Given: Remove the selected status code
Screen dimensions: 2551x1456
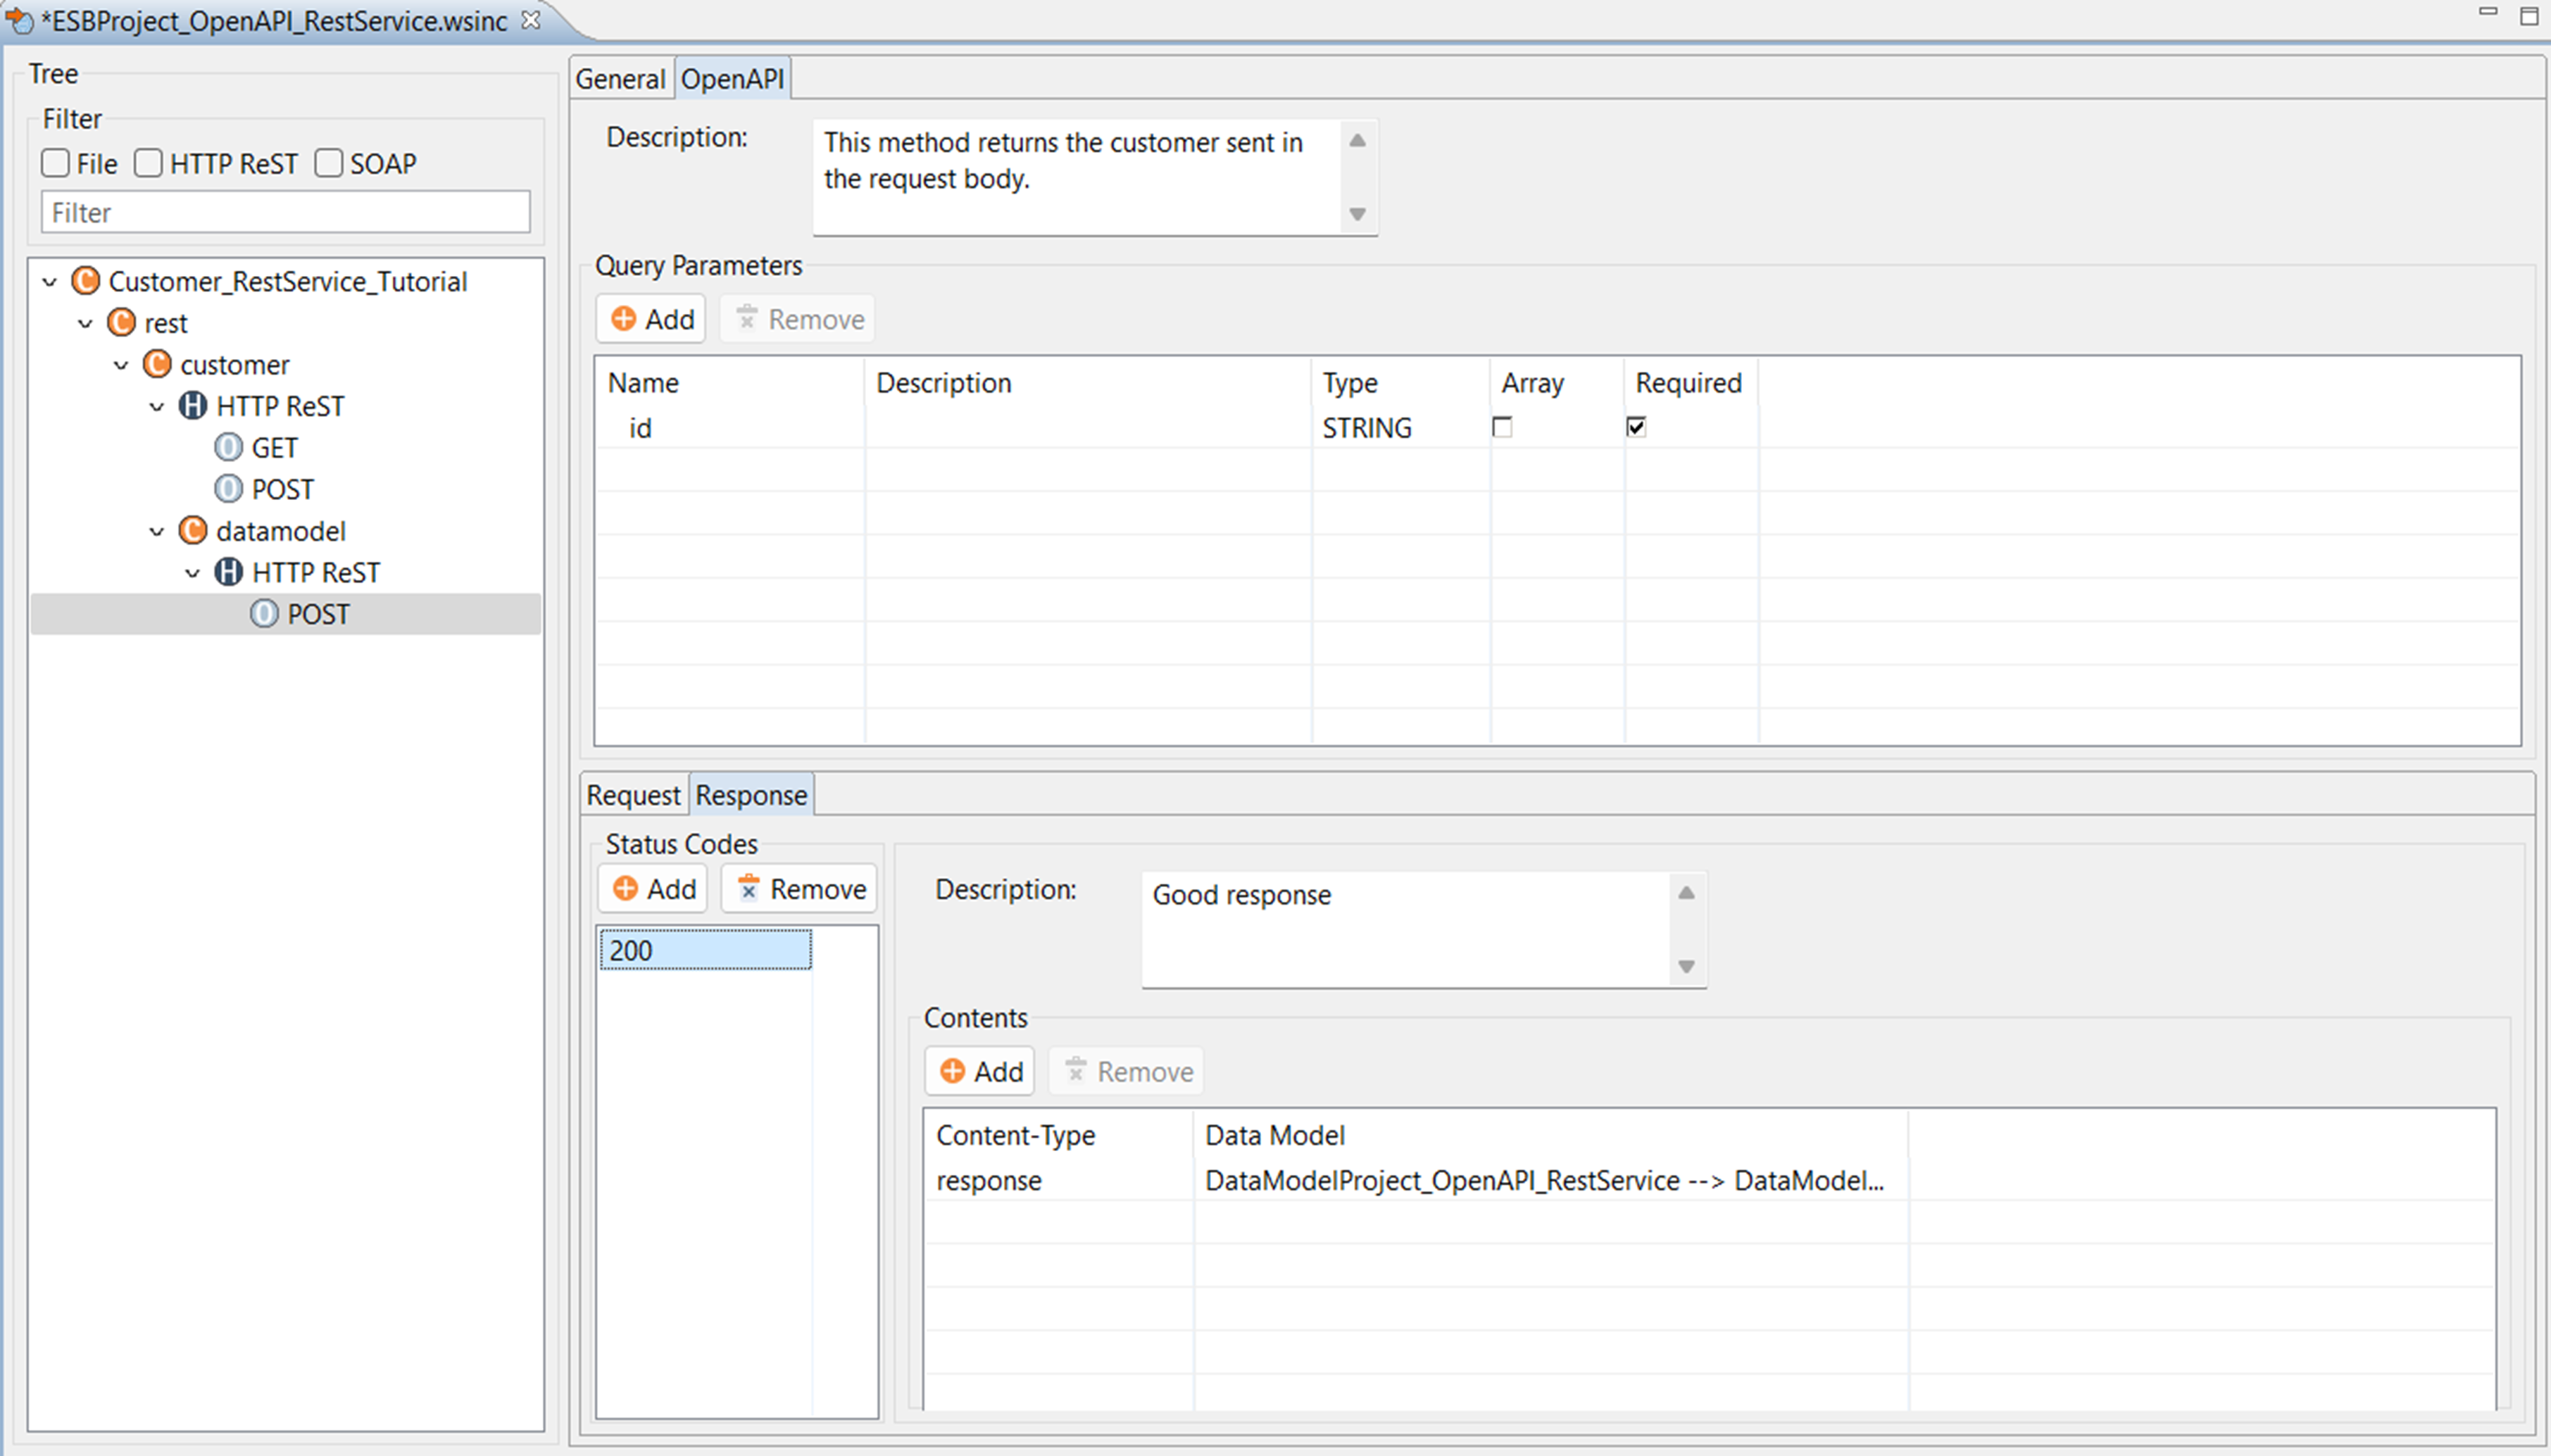Looking at the screenshot, I should 800,889.
